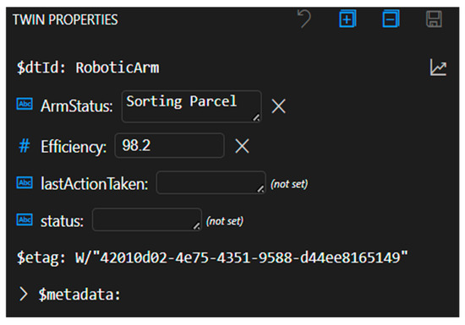
Task: Focus the Efficiency 98.2 field
Action: click(x=169, y=145)
